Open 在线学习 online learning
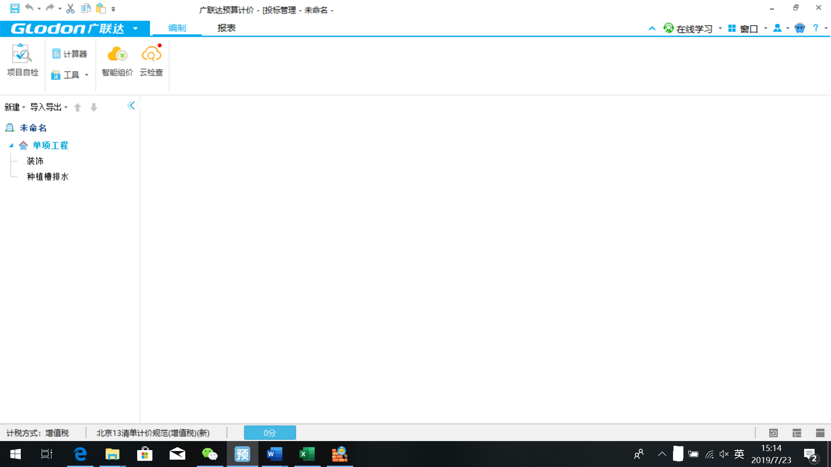This screenshot has width=831, height=467. (x=688, y=29)
